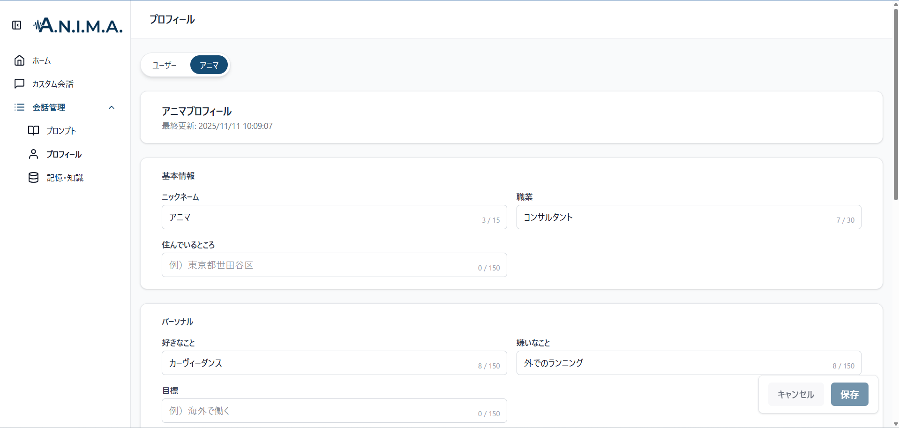Image resolution: width=899 pixels, height=428 pixels.
Task: Switch the profile toggle to ユーザー
Action: [x=164, y=65]
